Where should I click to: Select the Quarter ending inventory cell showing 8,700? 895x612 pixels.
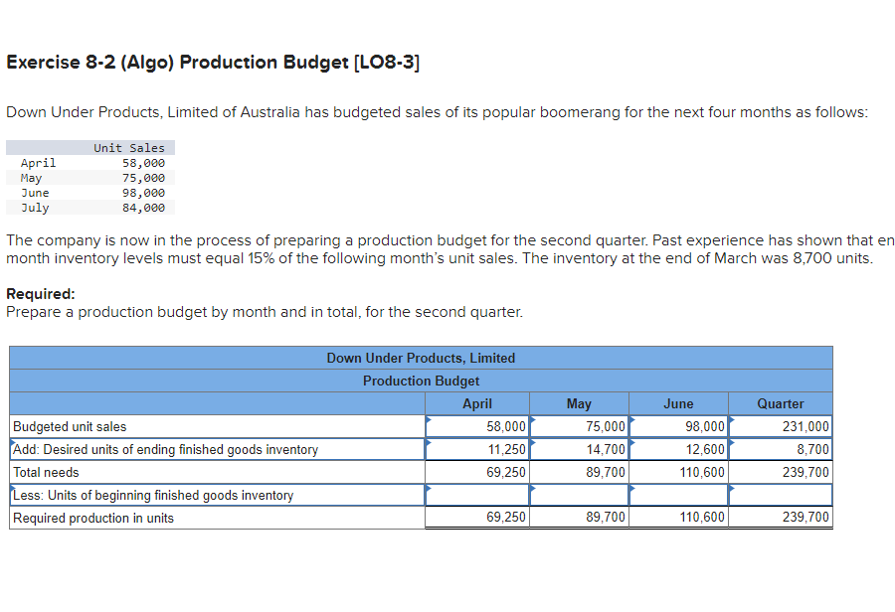tap(781, 449)
